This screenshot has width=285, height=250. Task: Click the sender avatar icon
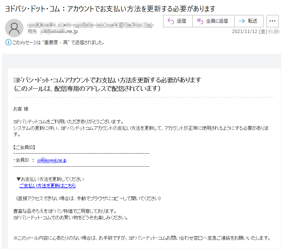click(14, 28)
